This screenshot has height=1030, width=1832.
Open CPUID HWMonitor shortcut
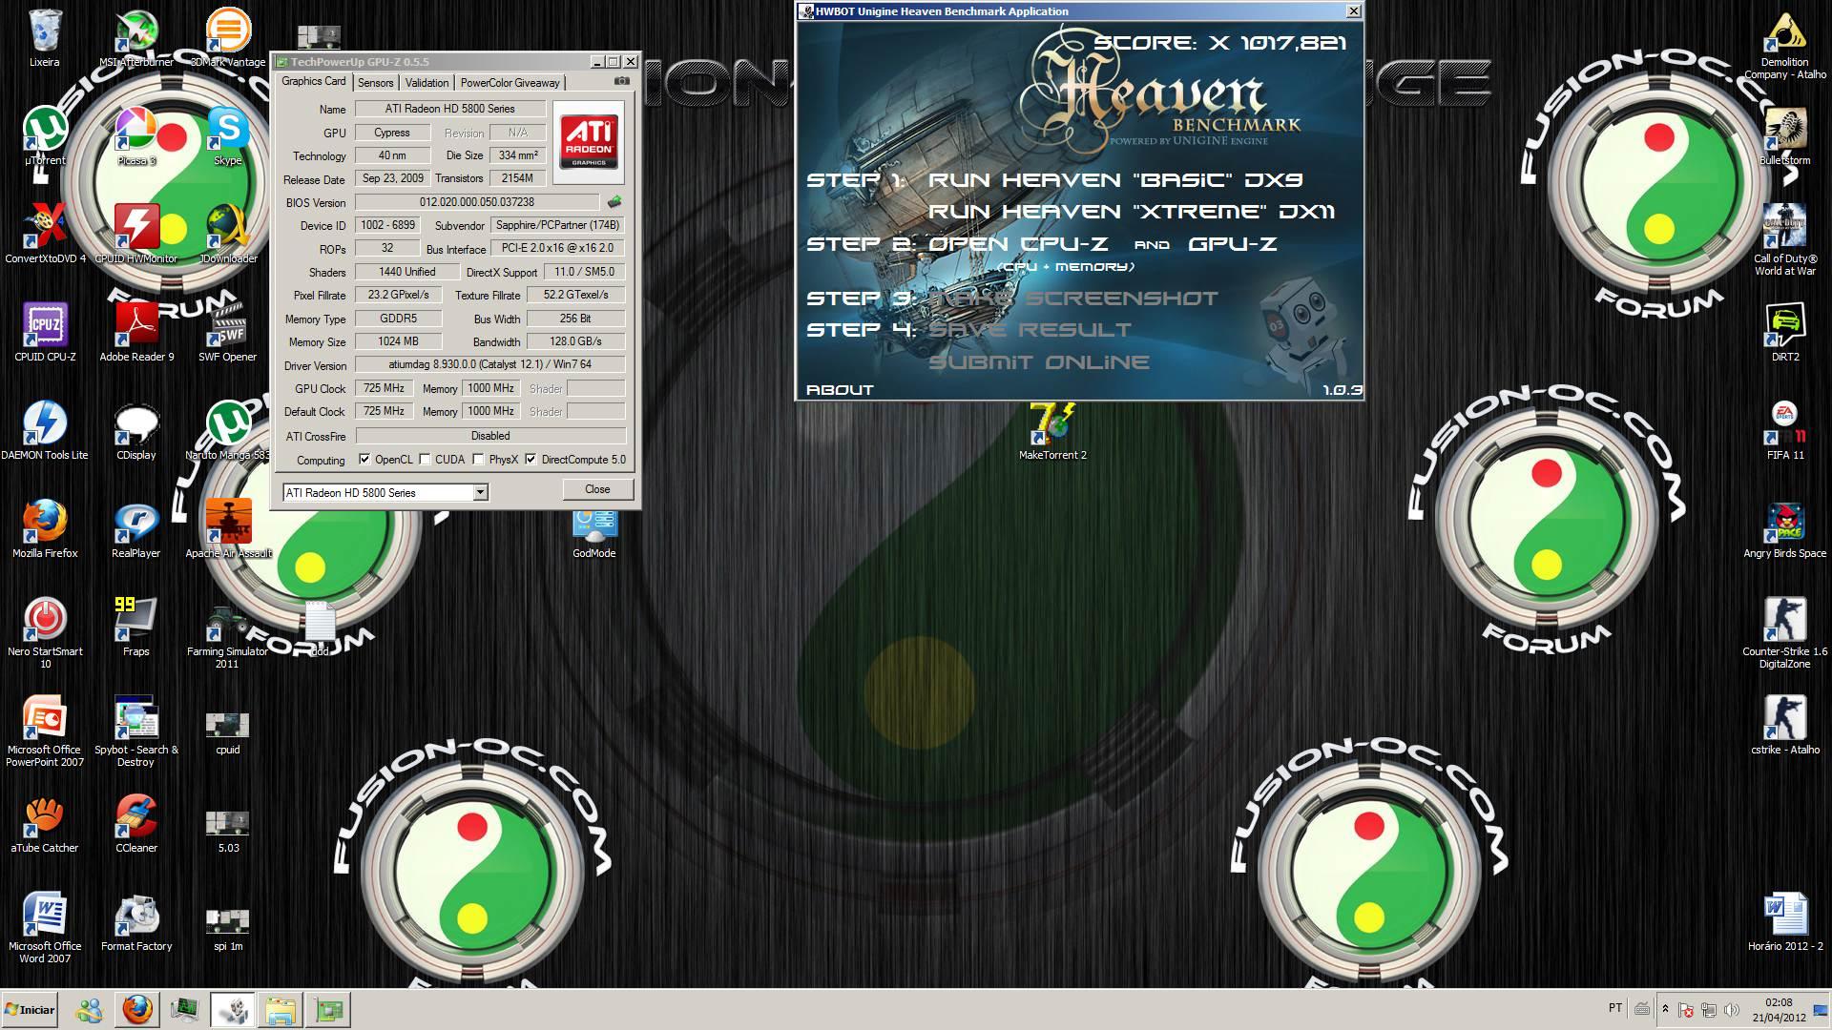136,235
